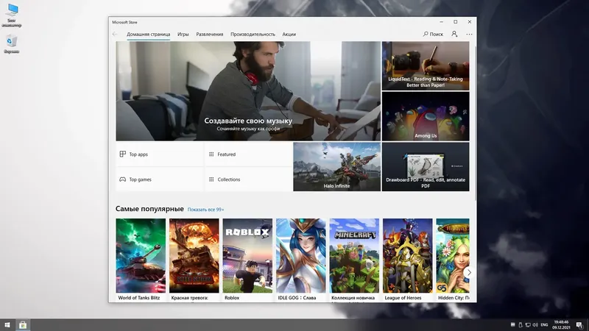Open the This PC desktop icon

[12, 15]
